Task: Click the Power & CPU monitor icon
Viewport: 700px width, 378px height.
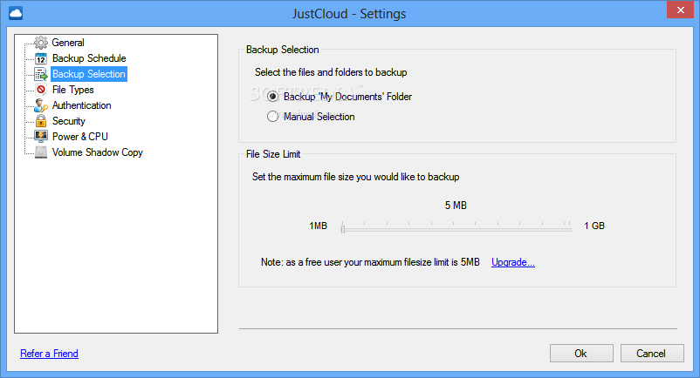Action: 41,136
